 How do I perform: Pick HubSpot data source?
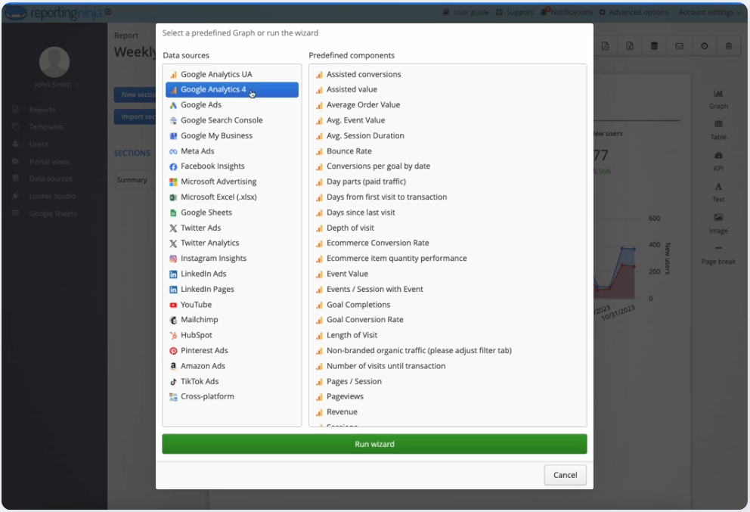coord(232,335)
